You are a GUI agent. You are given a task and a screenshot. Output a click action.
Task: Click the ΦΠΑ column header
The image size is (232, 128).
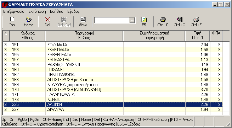pos(216,36)
